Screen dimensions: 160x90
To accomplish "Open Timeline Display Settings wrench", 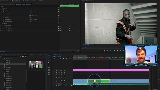I will pos(67,58).
